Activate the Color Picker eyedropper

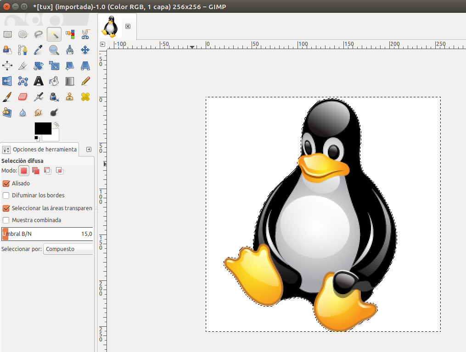point(38,50)
